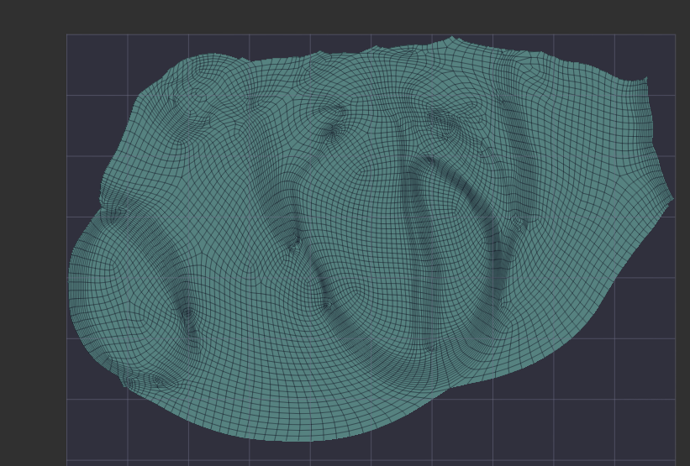This screenshot has height=466, width=690.
Task: Select the pinched fold in lower-left mesh area
Action: [188, 323]
